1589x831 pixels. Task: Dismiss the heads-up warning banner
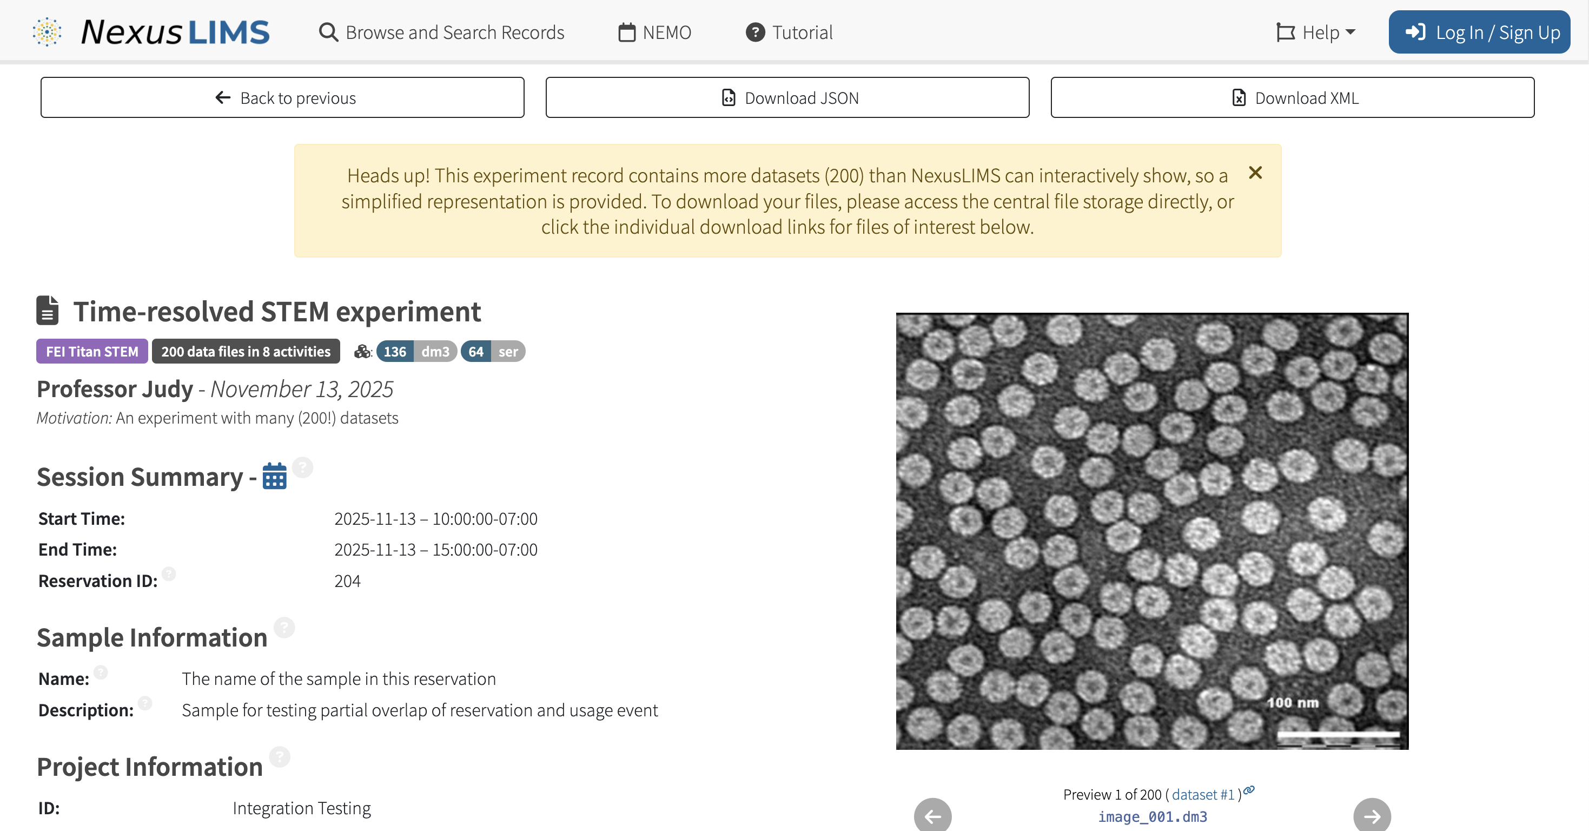point(1255,173)
